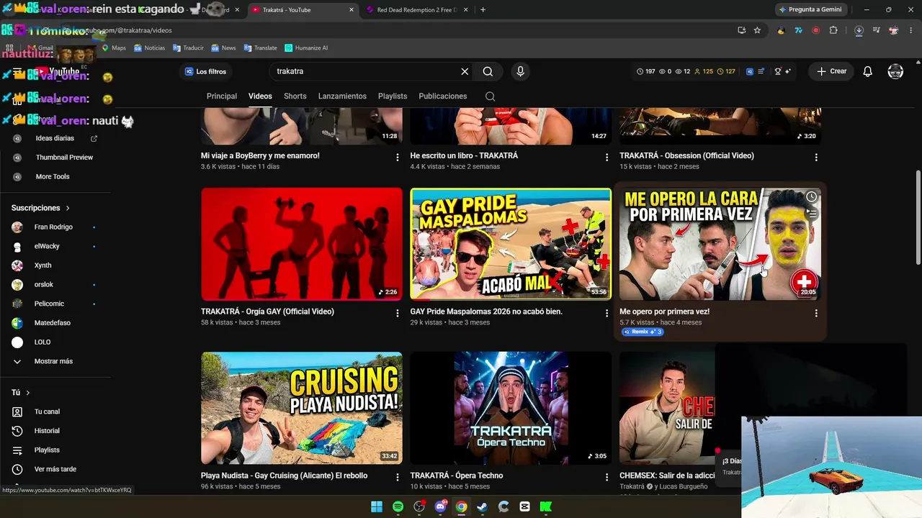Open Historial in the sidebar
The height and width of the screenshot is (518, 922).
point(47,431)
